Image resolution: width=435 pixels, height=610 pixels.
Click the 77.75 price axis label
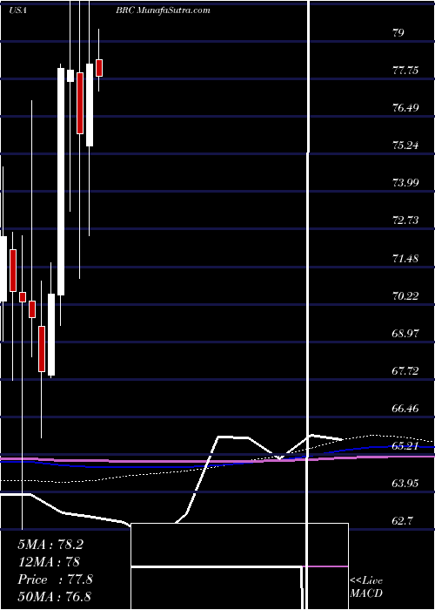406,71
